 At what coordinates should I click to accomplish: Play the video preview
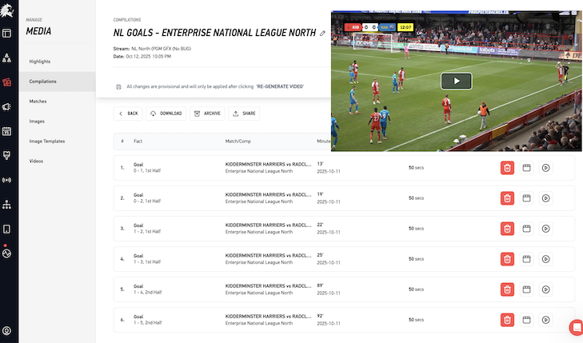point(456,81)
